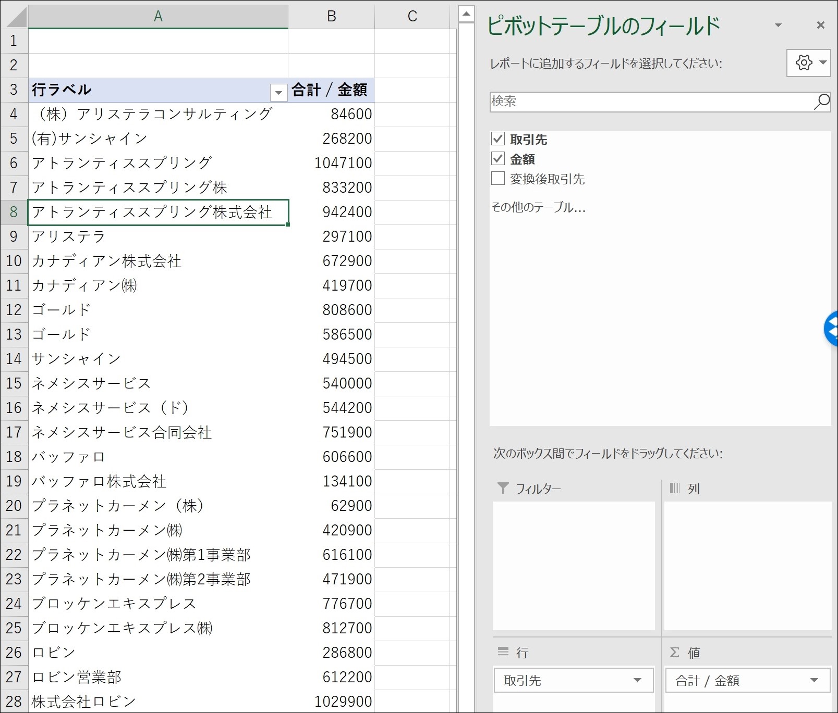Click the search magnifier icon in field list
The image size is (838, 713).
pyautogui.click(x=821, y=102)
